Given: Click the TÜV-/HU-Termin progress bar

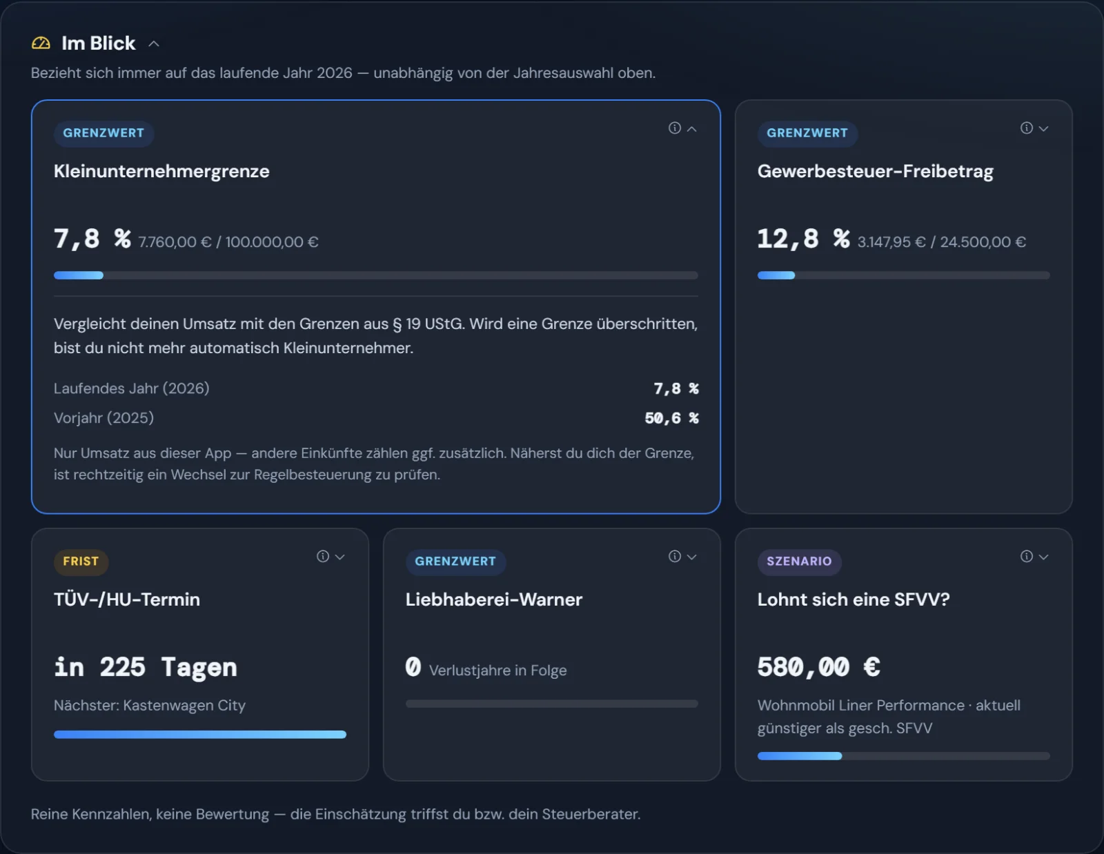Looking at the screenshot, I should tap(200, 735).
